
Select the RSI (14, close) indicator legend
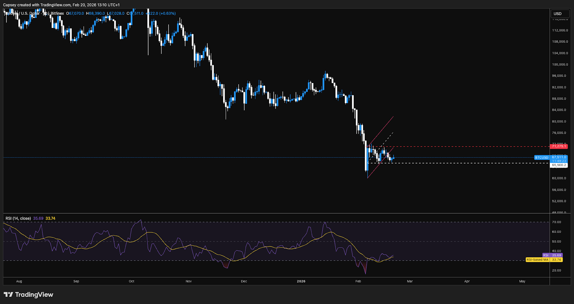pos(18,218)
